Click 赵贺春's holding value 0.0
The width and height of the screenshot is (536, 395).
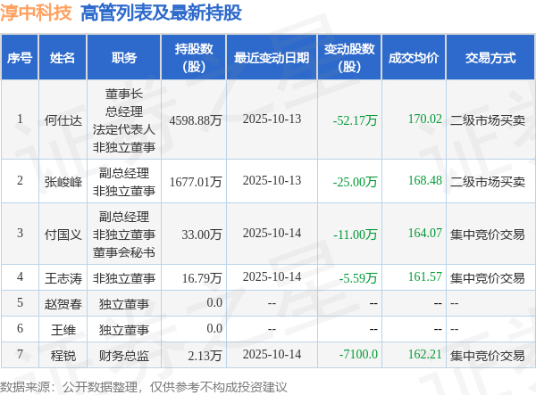[x=214, y=302]
